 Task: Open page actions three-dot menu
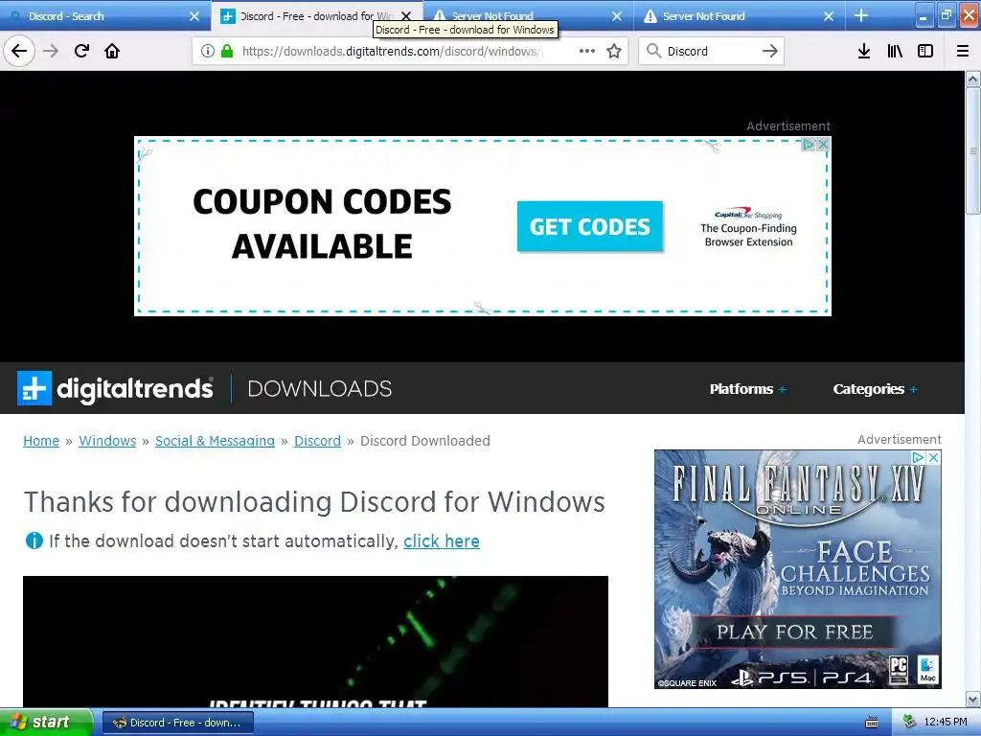[x=587, y=51]
